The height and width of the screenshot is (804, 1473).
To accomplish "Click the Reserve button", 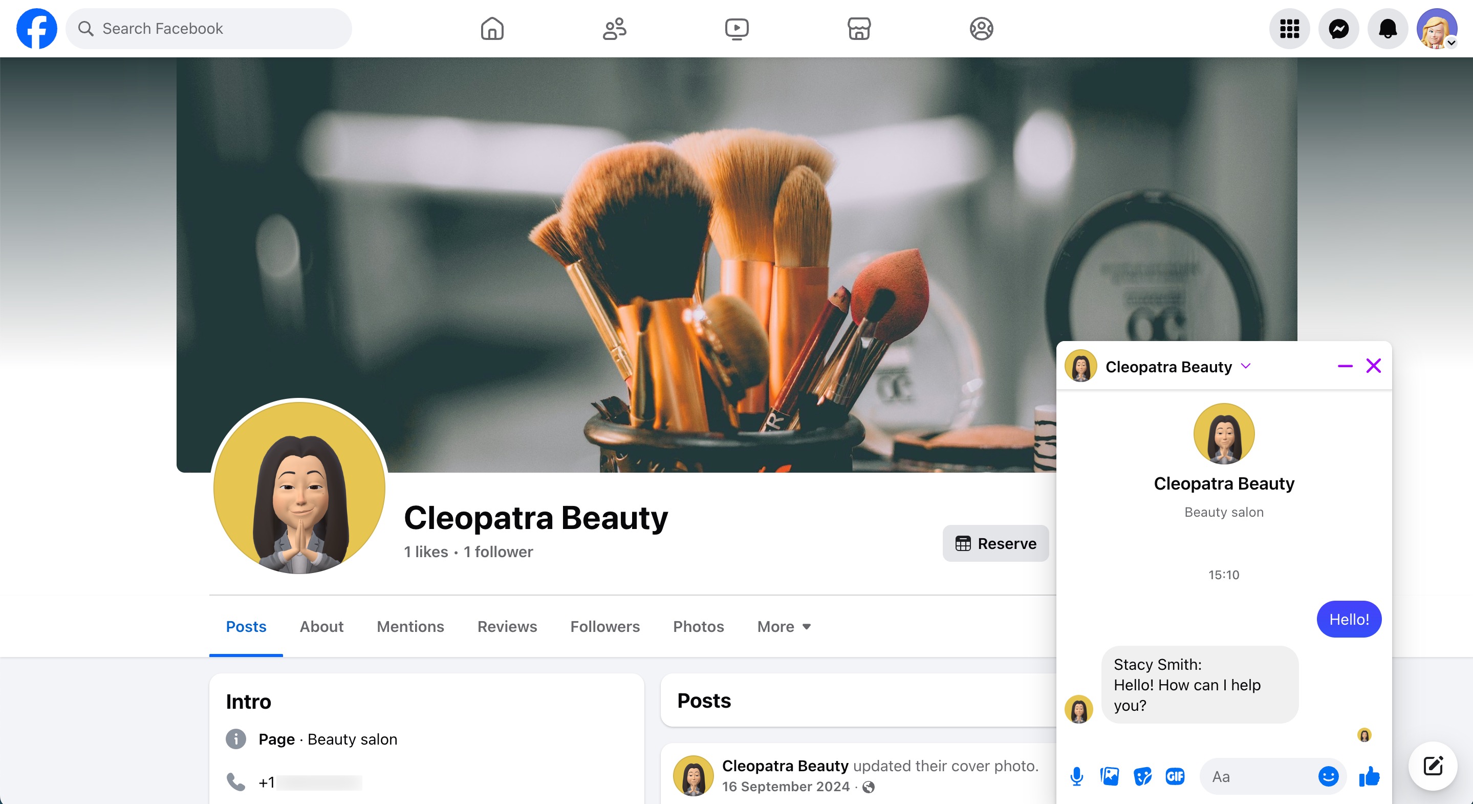I will tap(995, 543).
